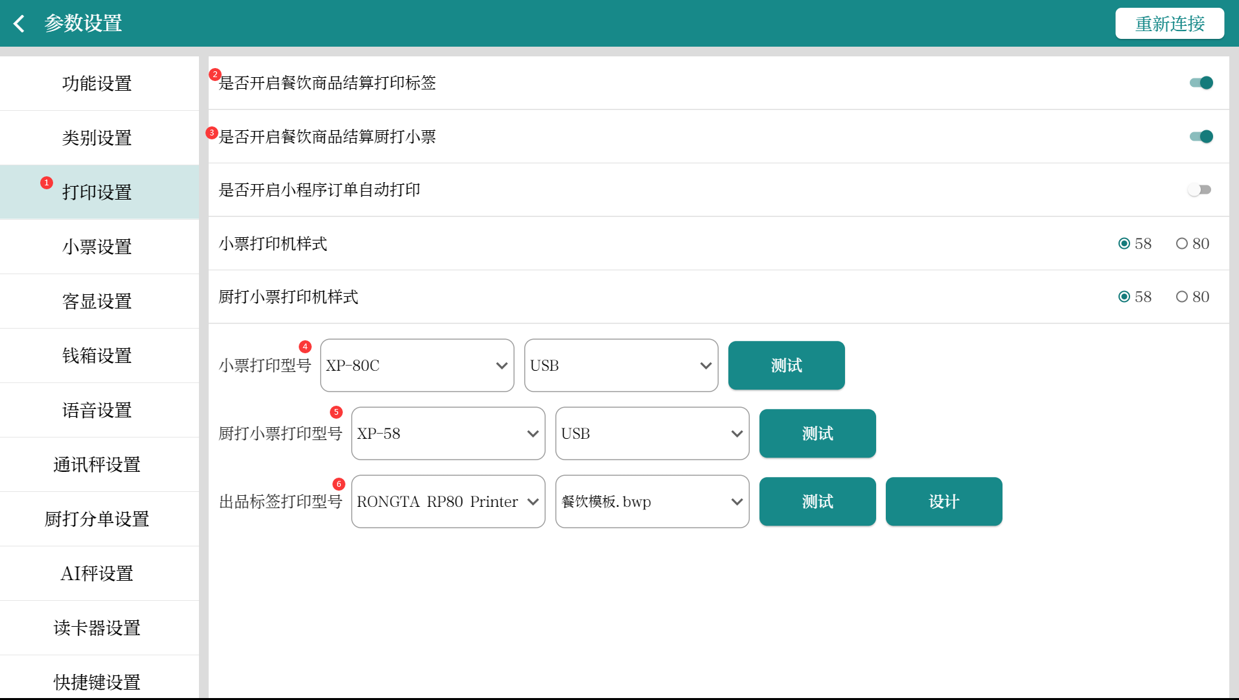Viewport: 1239px width, 700px height.
Task: Click 是否开启餐饮商品结算厨打小票 text
Action: coord(327,137)
